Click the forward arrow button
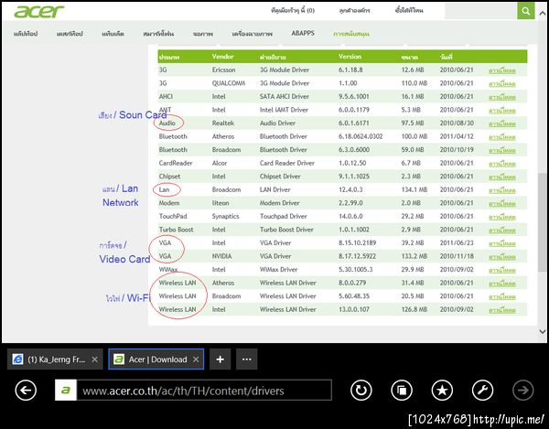The image size is (549, 429). (x=523, y=390)
